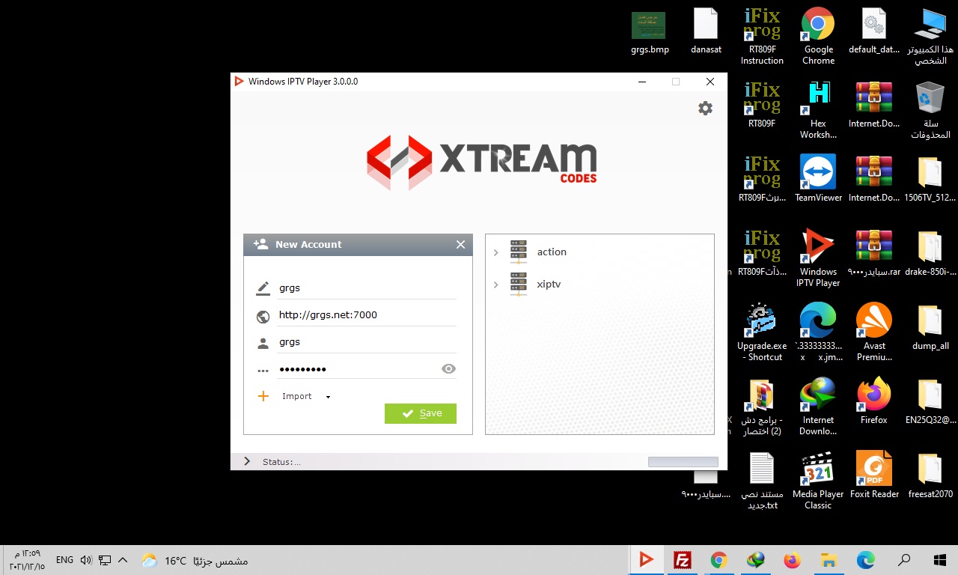Click the orange plus Import icon
Screen dimensions: 958x575
(x=263, y=396)
